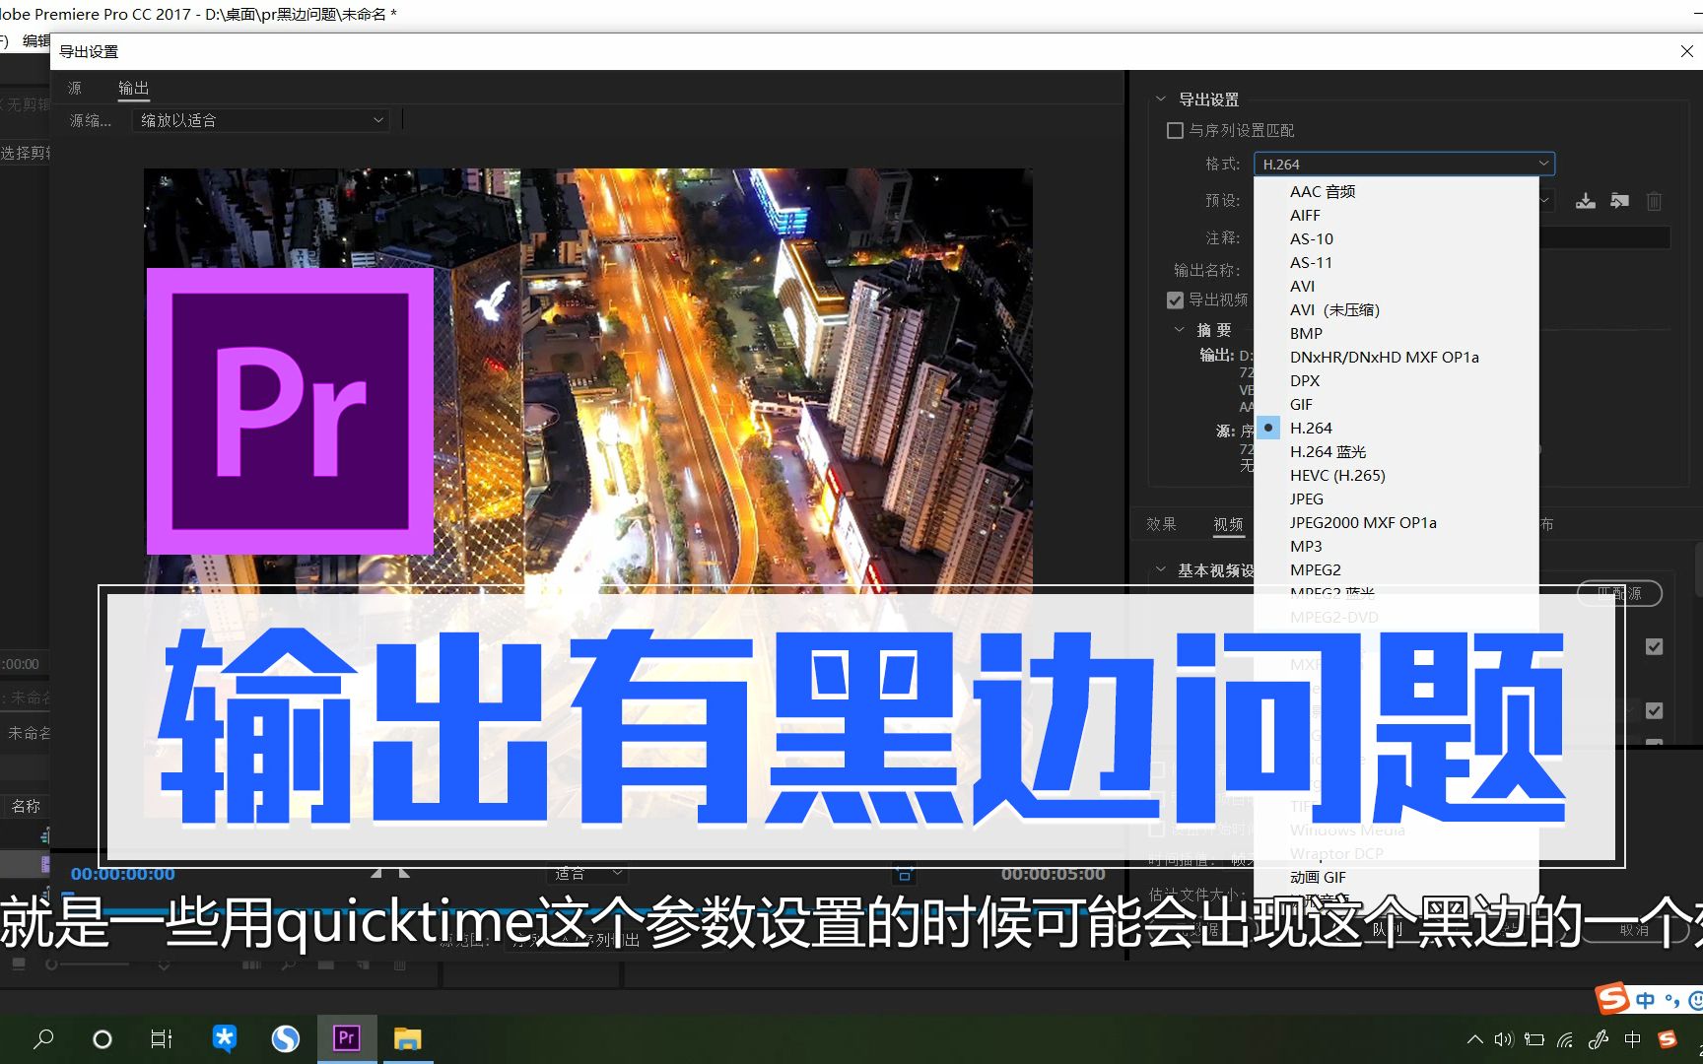Open the blue swirl browser icon in taskbar
1703x1064 pixels.
click(286, 1038)
